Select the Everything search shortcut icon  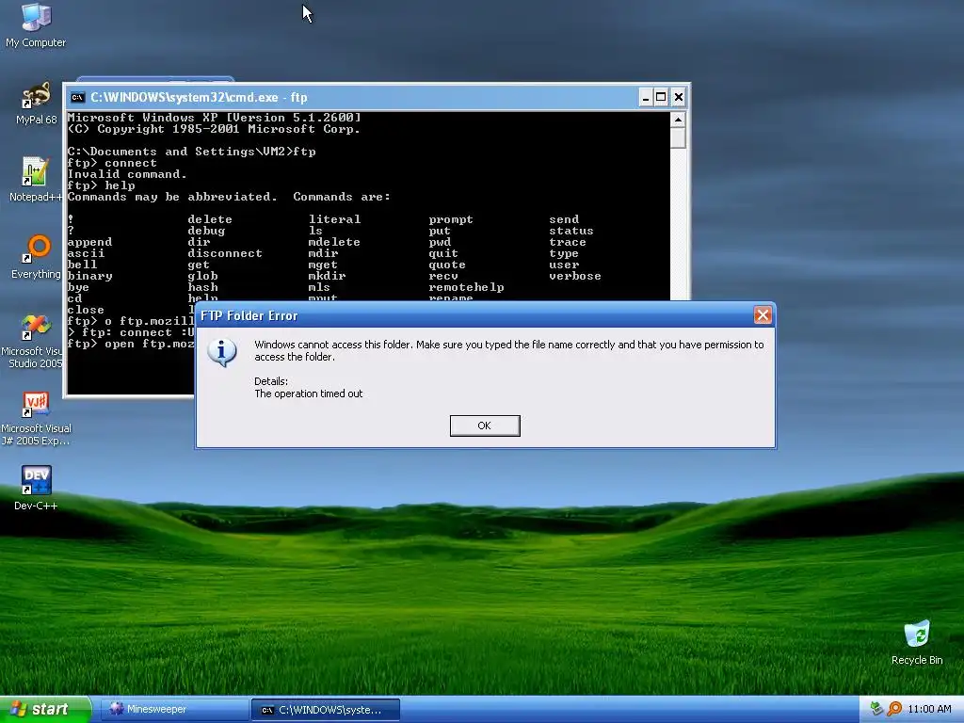(36, 257)
